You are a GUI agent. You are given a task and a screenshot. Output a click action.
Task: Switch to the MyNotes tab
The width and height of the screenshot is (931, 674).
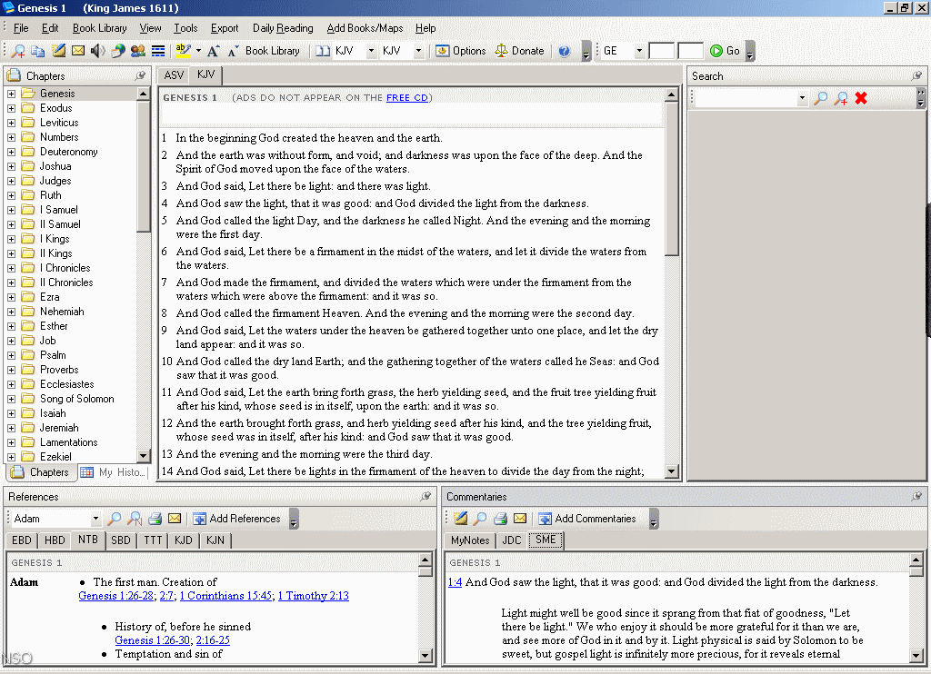(470, 540)
